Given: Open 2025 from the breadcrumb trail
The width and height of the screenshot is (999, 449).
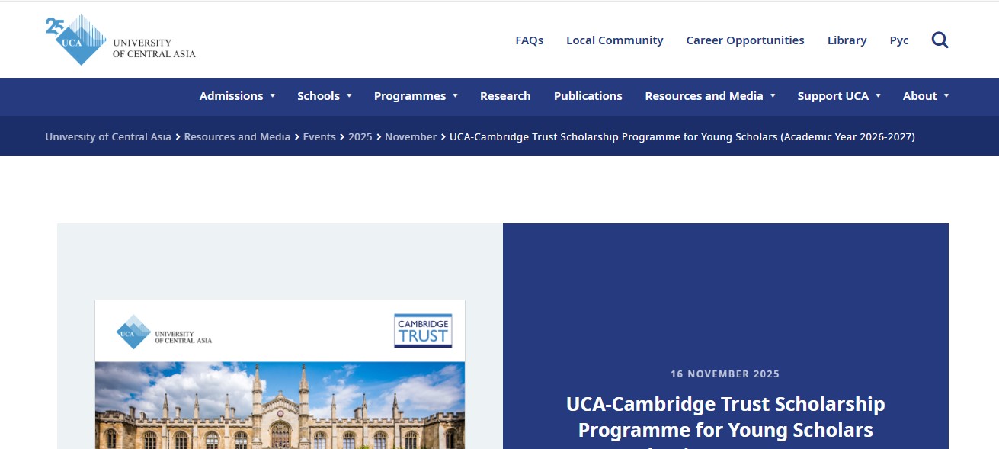Looking at the screenshot, I should pos(360,136).
